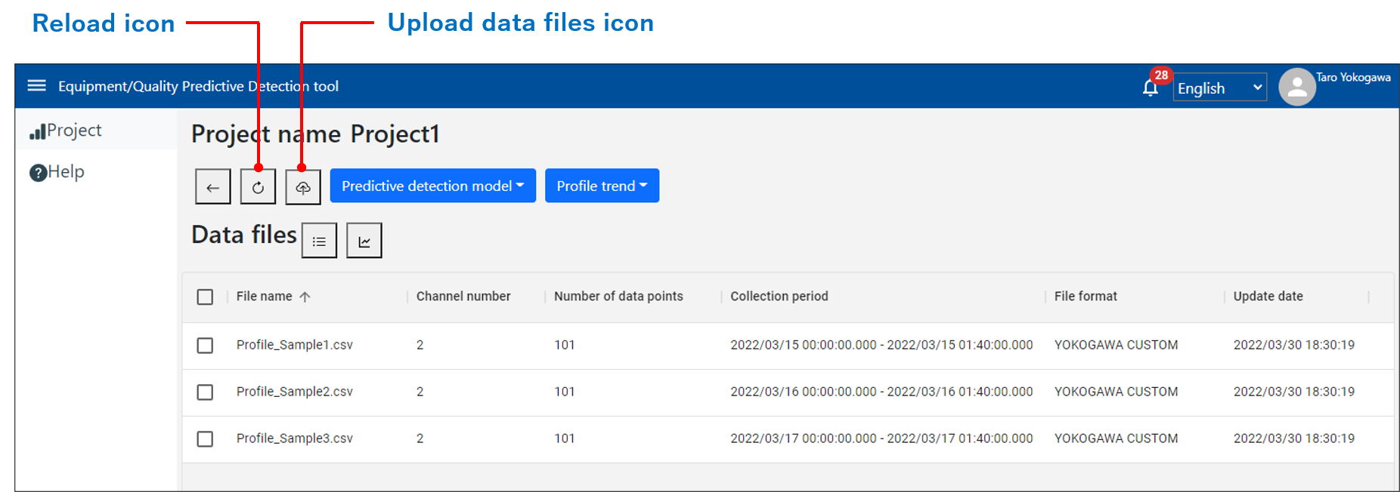Click Taro Yokogawa user name

click(x=1353, y=77)
